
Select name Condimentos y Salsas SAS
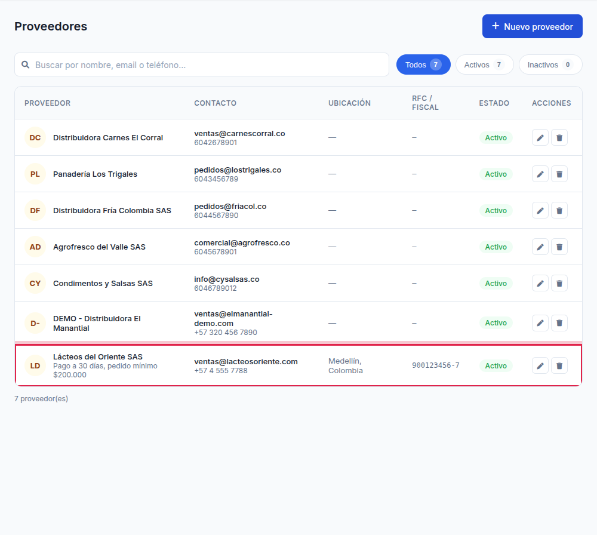pyautogui.click(x=103, y=283)
